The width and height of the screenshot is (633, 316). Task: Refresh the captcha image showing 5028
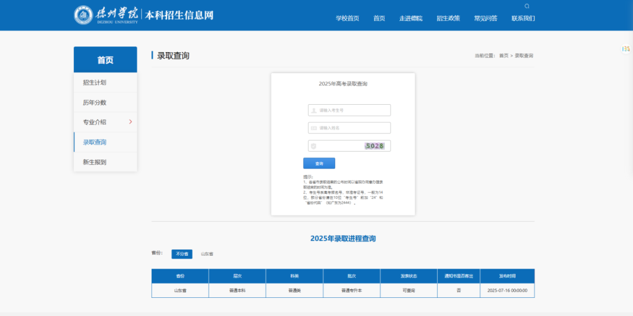374,146
